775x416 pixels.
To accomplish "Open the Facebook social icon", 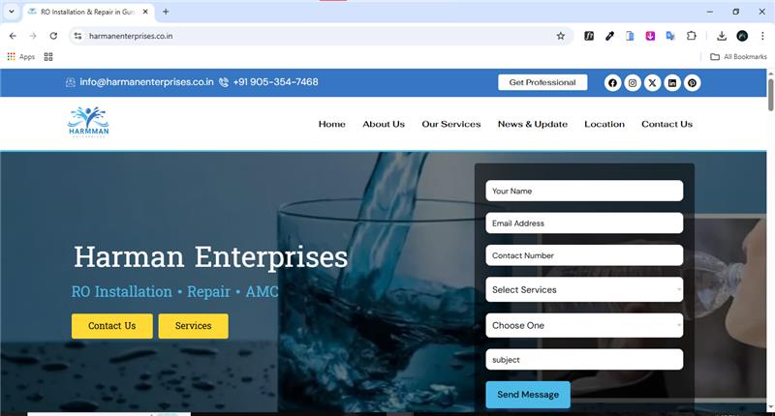I will (612, 83).
